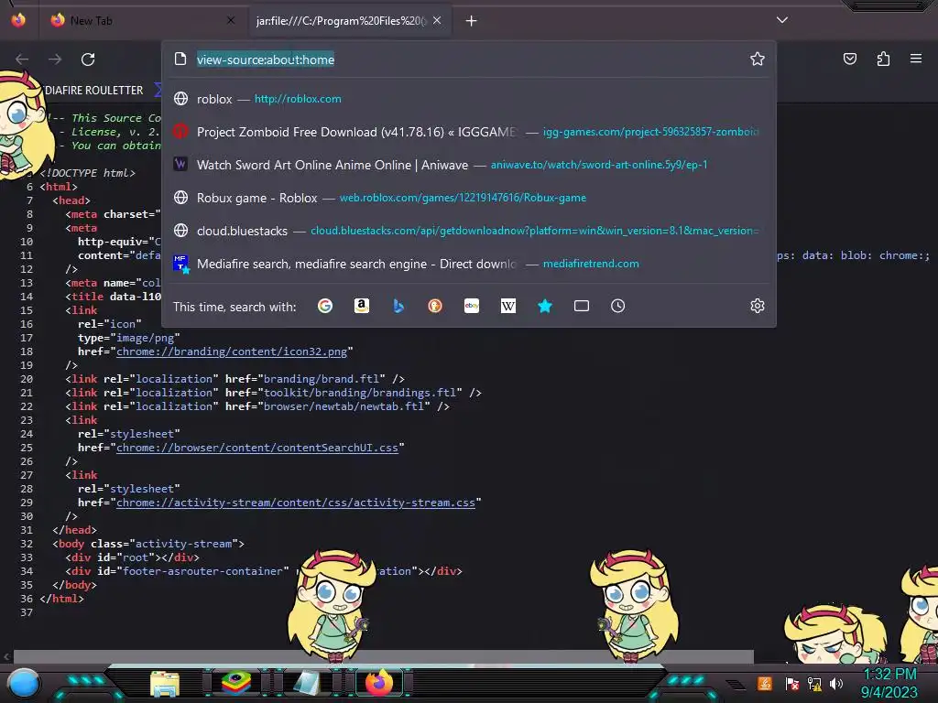Open the Mediafire search suggestion
This screenshot has height=703, width=938.
click(469, 263)
